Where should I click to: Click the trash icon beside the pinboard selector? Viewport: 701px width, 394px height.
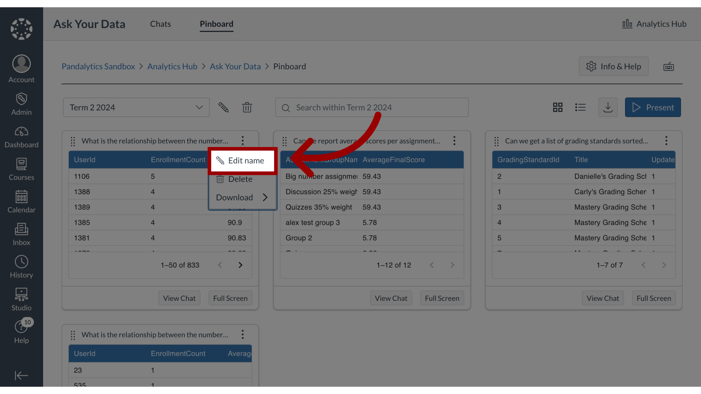click(x=247, y=107)
